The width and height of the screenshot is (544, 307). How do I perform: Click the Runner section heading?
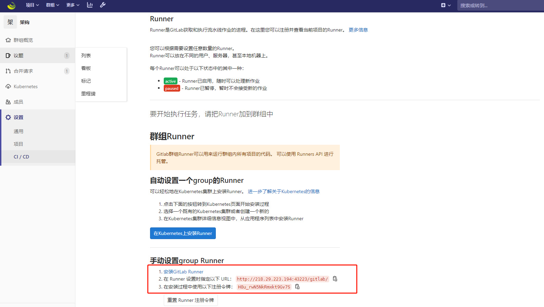(x=162, y=19)
